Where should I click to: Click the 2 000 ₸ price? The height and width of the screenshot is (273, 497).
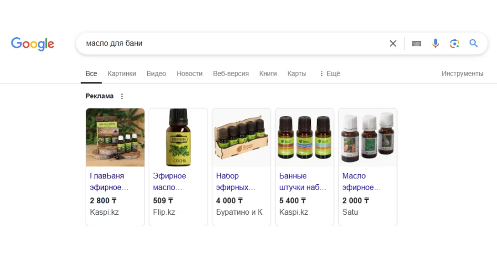(356, 201)
